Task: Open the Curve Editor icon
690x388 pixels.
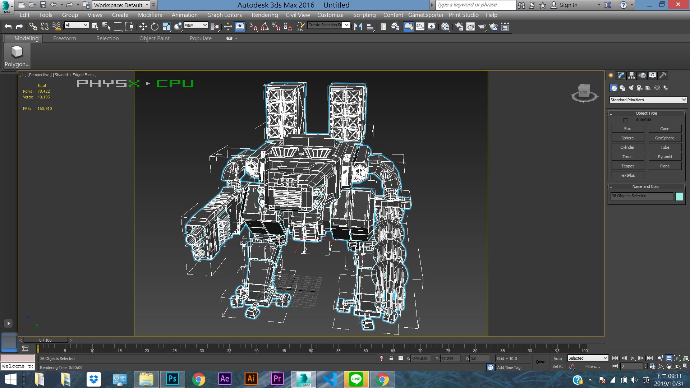Action: click(x=420, y=26)
